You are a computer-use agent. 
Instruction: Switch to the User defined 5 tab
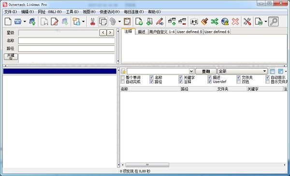coord(189,31)
